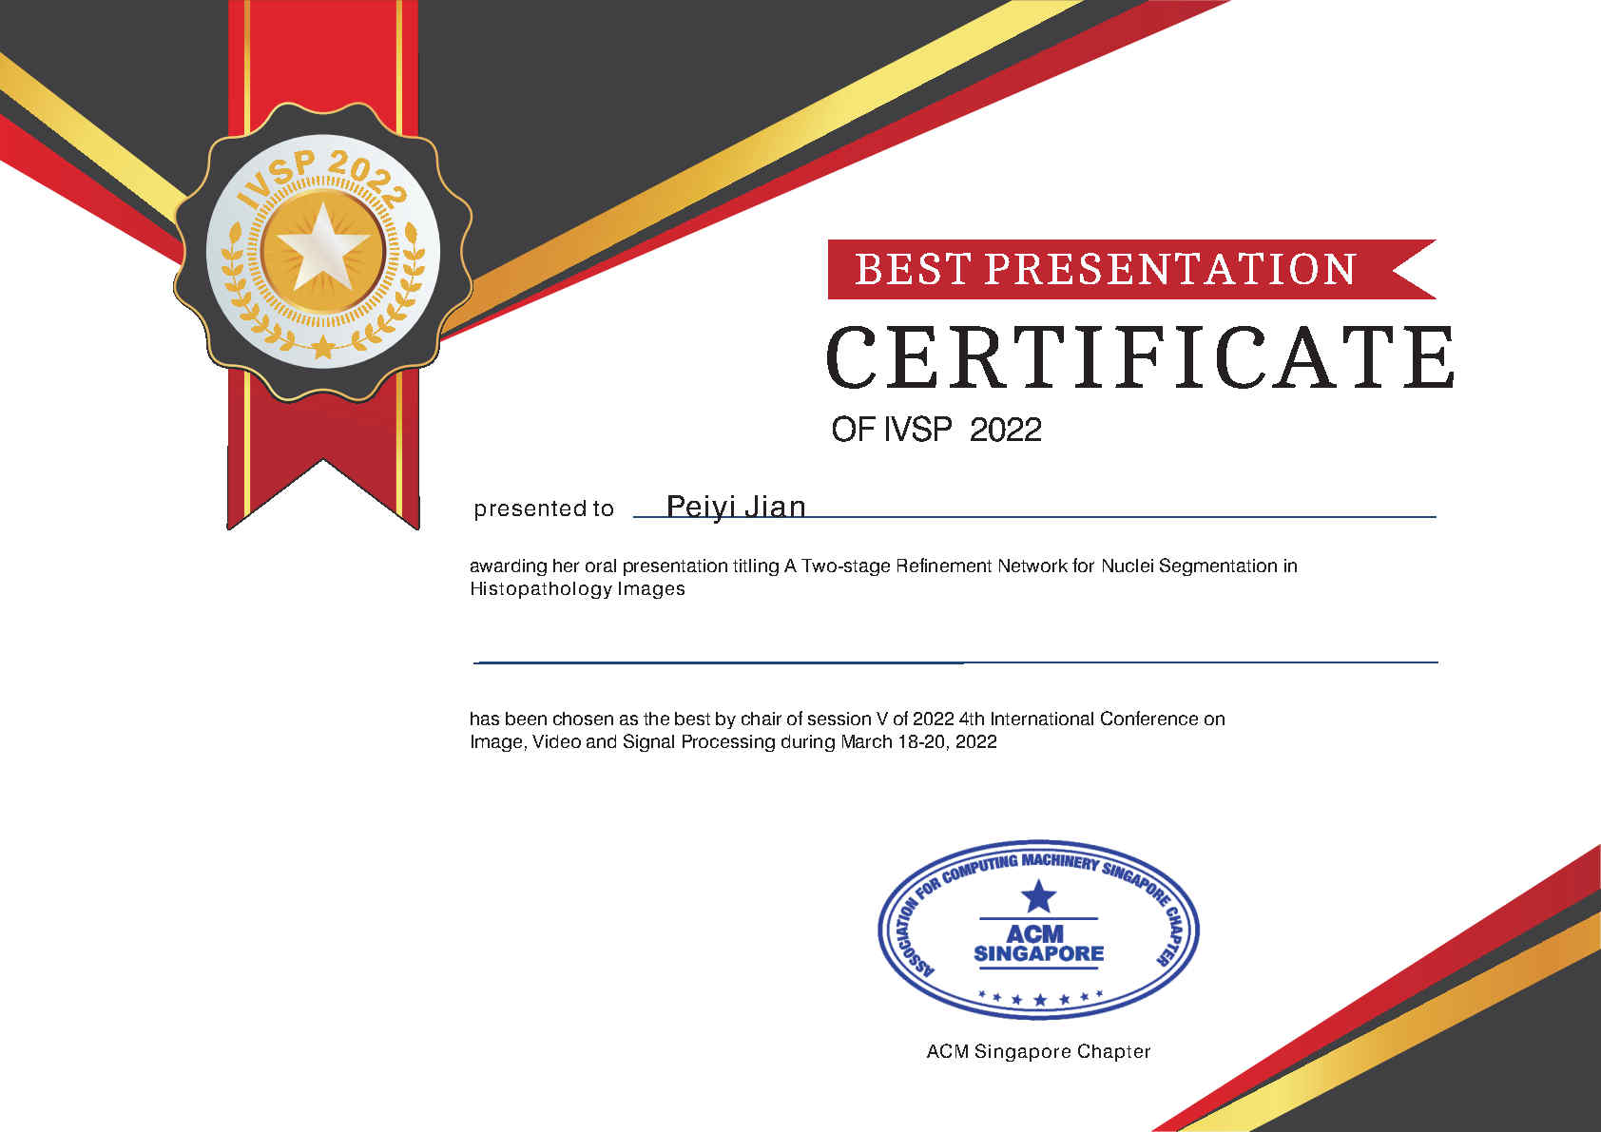Select the text OF IVSP 2022

tap(936, 430)
